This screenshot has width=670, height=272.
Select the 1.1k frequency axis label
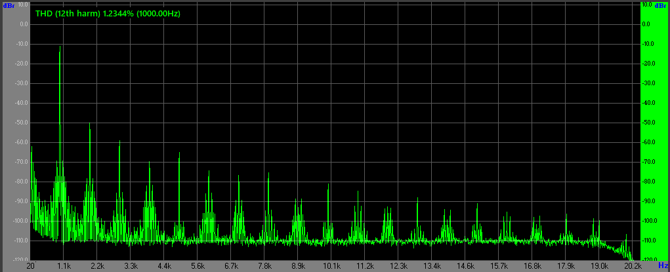[64, 267]
